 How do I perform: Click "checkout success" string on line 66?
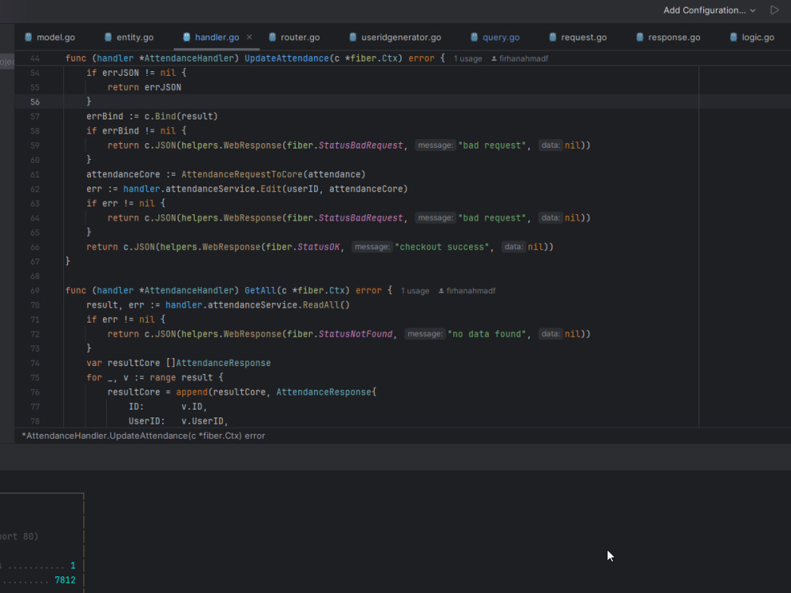[x=442, y=247]
